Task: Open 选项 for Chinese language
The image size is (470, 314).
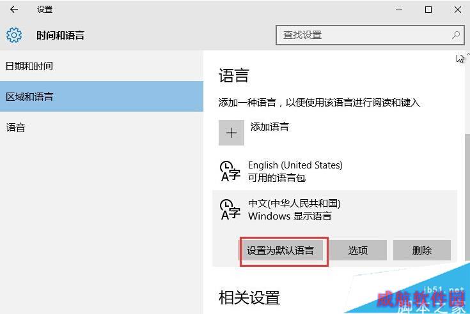Action: click(x=358, y=250)
